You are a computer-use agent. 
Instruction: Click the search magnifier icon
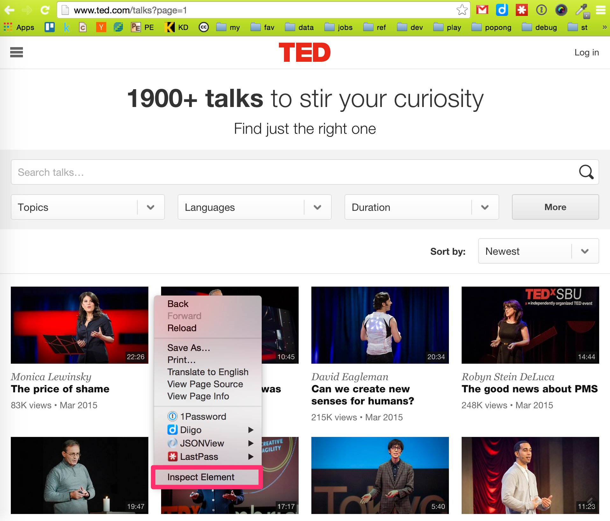point(586,172)
